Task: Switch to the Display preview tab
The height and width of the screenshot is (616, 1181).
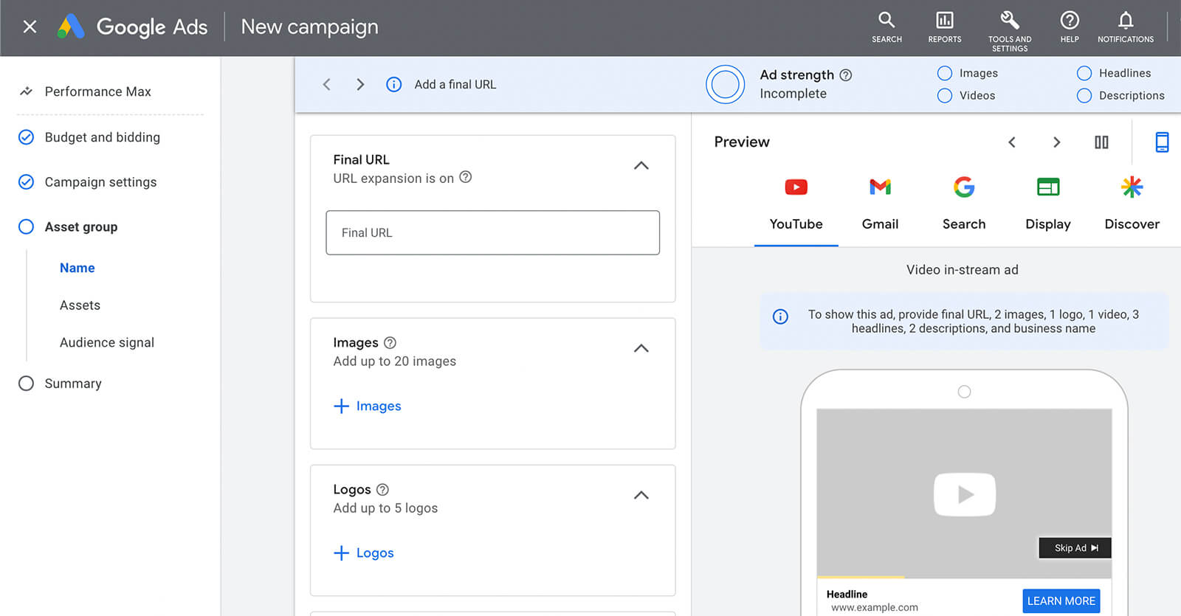Action: (x=1048, y=204)
